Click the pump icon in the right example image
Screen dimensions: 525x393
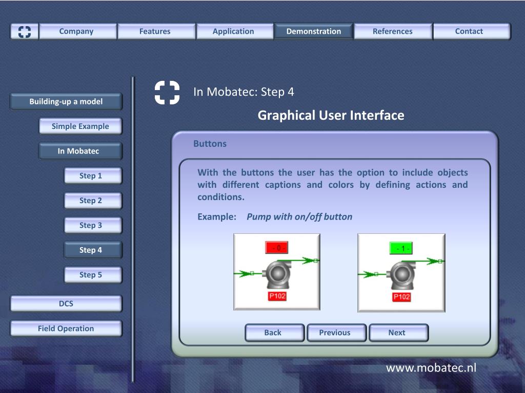click(401, 275)
